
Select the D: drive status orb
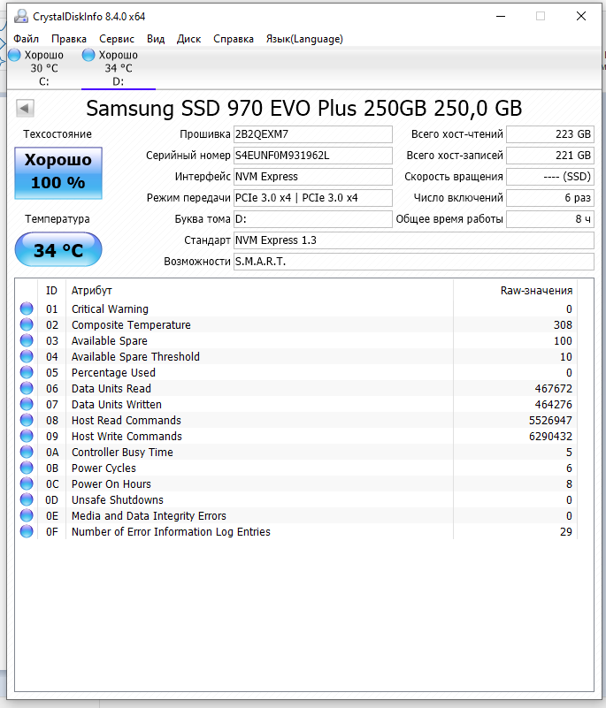88,55
